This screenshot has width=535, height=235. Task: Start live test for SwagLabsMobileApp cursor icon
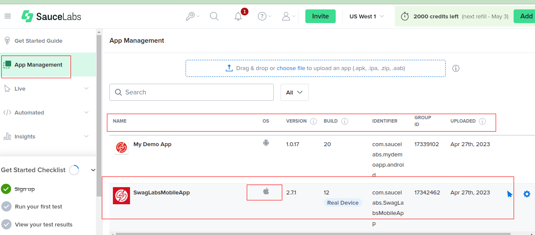(x=509, y=194)
